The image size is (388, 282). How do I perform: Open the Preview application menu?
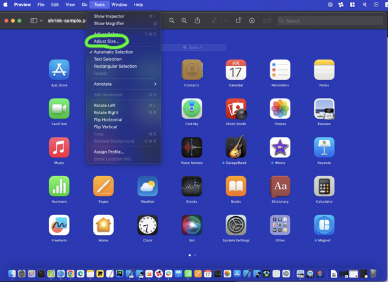point(22,5)
